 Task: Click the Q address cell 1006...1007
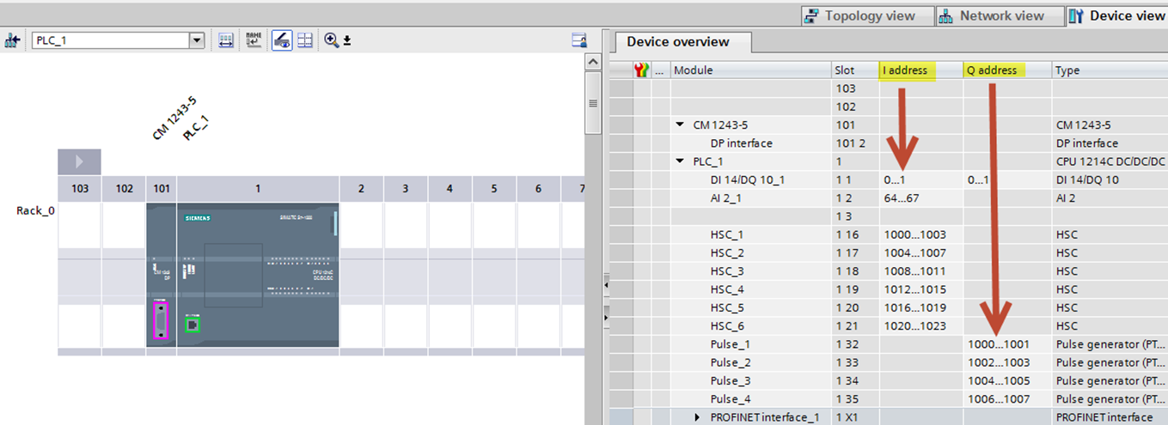[x=1007, y=399]
